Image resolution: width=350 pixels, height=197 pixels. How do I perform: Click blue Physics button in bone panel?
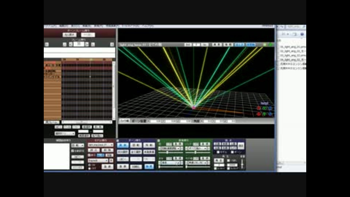[x=149, y=167]
